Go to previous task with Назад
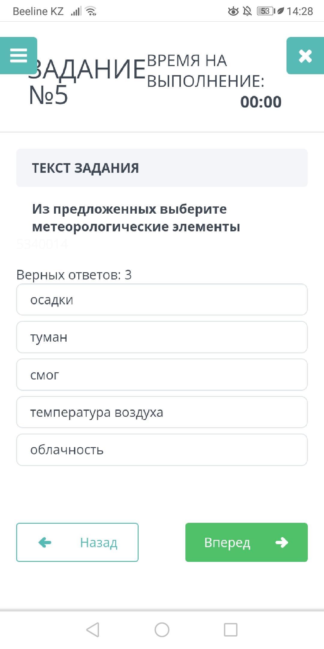Screen dimensions: 324x649 77,542
